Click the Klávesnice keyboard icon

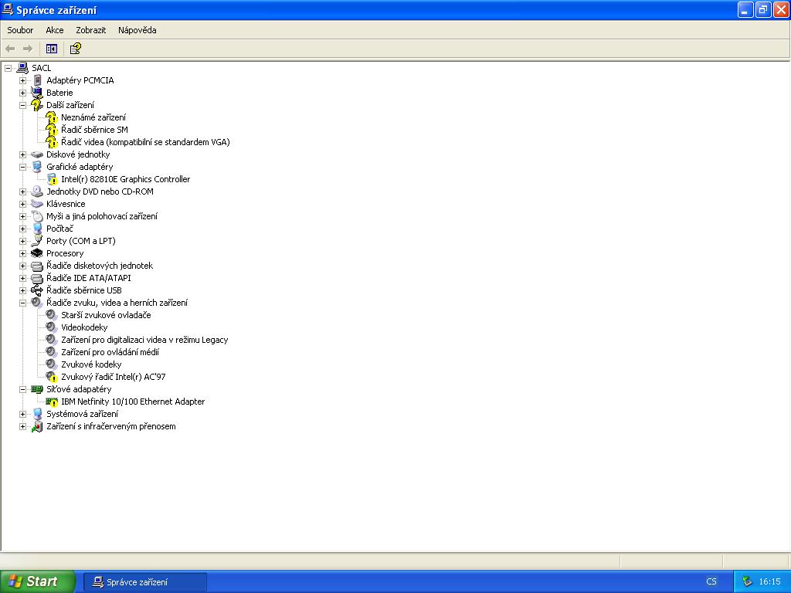(37, 204)
